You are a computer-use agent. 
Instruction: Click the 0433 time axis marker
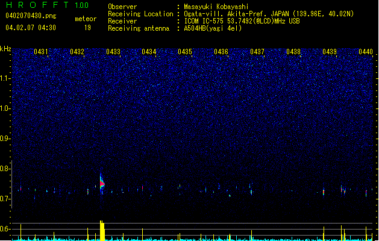click(113, 52)
